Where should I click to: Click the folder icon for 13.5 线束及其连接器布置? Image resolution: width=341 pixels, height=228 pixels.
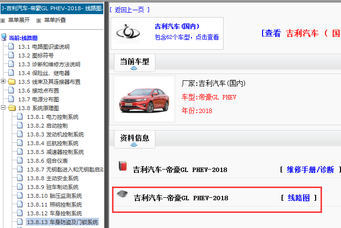pyautogui.click(x=12, y=81)
